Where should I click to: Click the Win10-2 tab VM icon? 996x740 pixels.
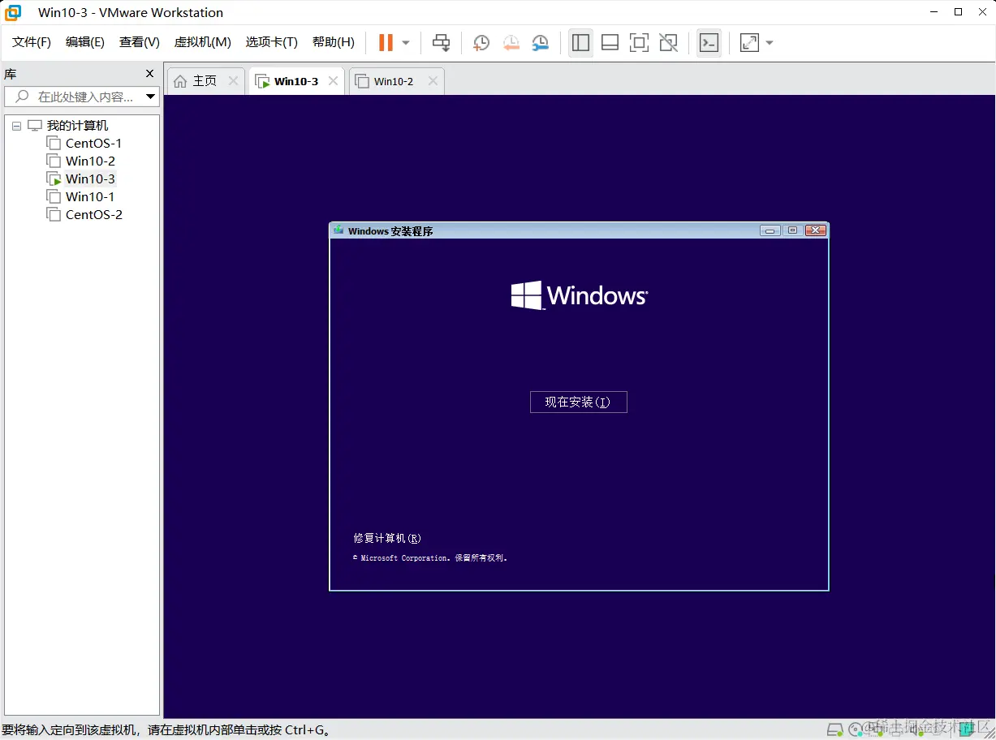(x=362, y=81)
